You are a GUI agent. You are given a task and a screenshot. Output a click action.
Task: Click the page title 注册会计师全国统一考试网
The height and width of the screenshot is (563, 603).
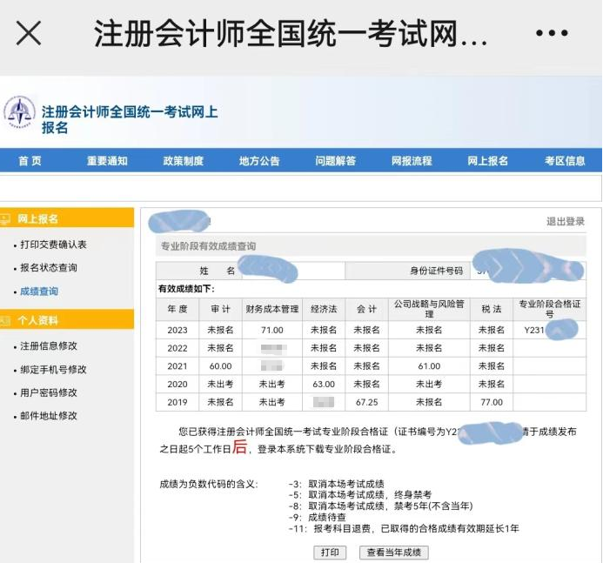pyautogui.click(x=291, y=33)
